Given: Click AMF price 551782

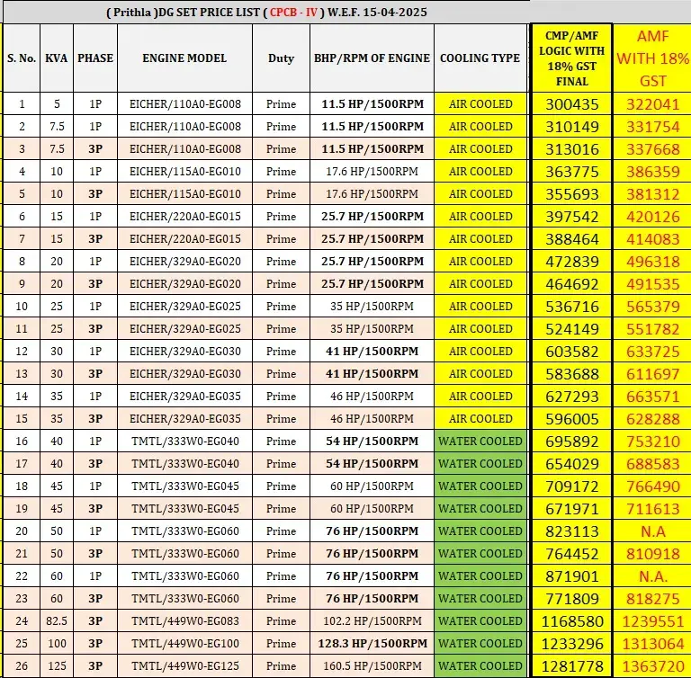Looking at the screenshot, I should tap(652, 328).
